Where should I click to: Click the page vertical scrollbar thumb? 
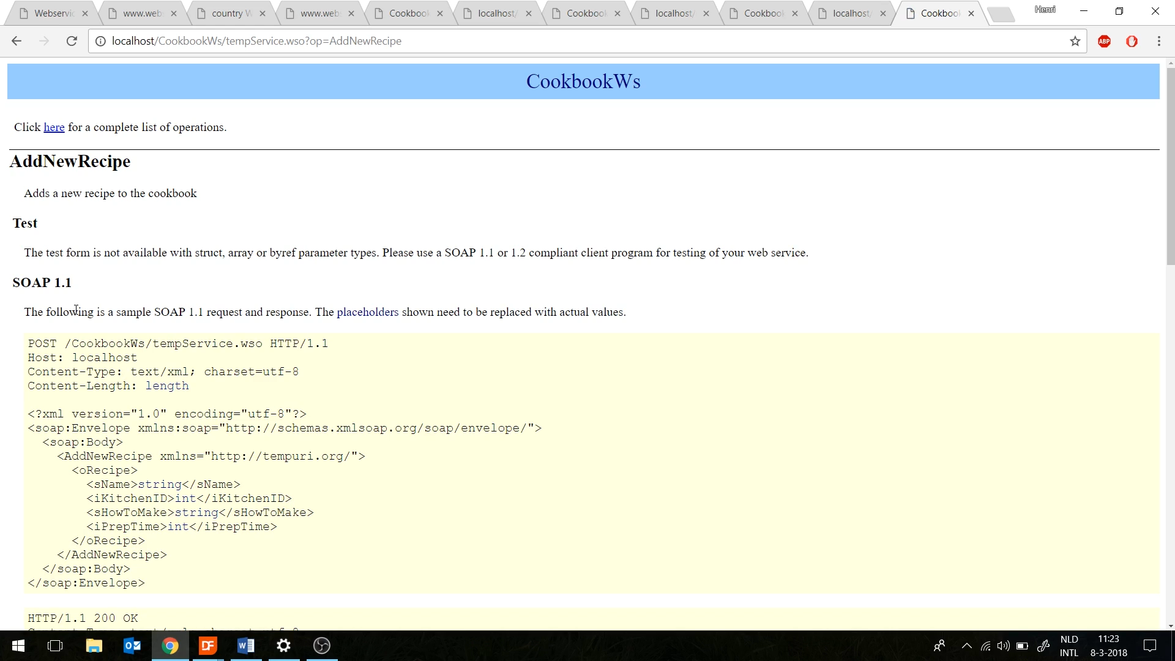tap(1170, 165)
